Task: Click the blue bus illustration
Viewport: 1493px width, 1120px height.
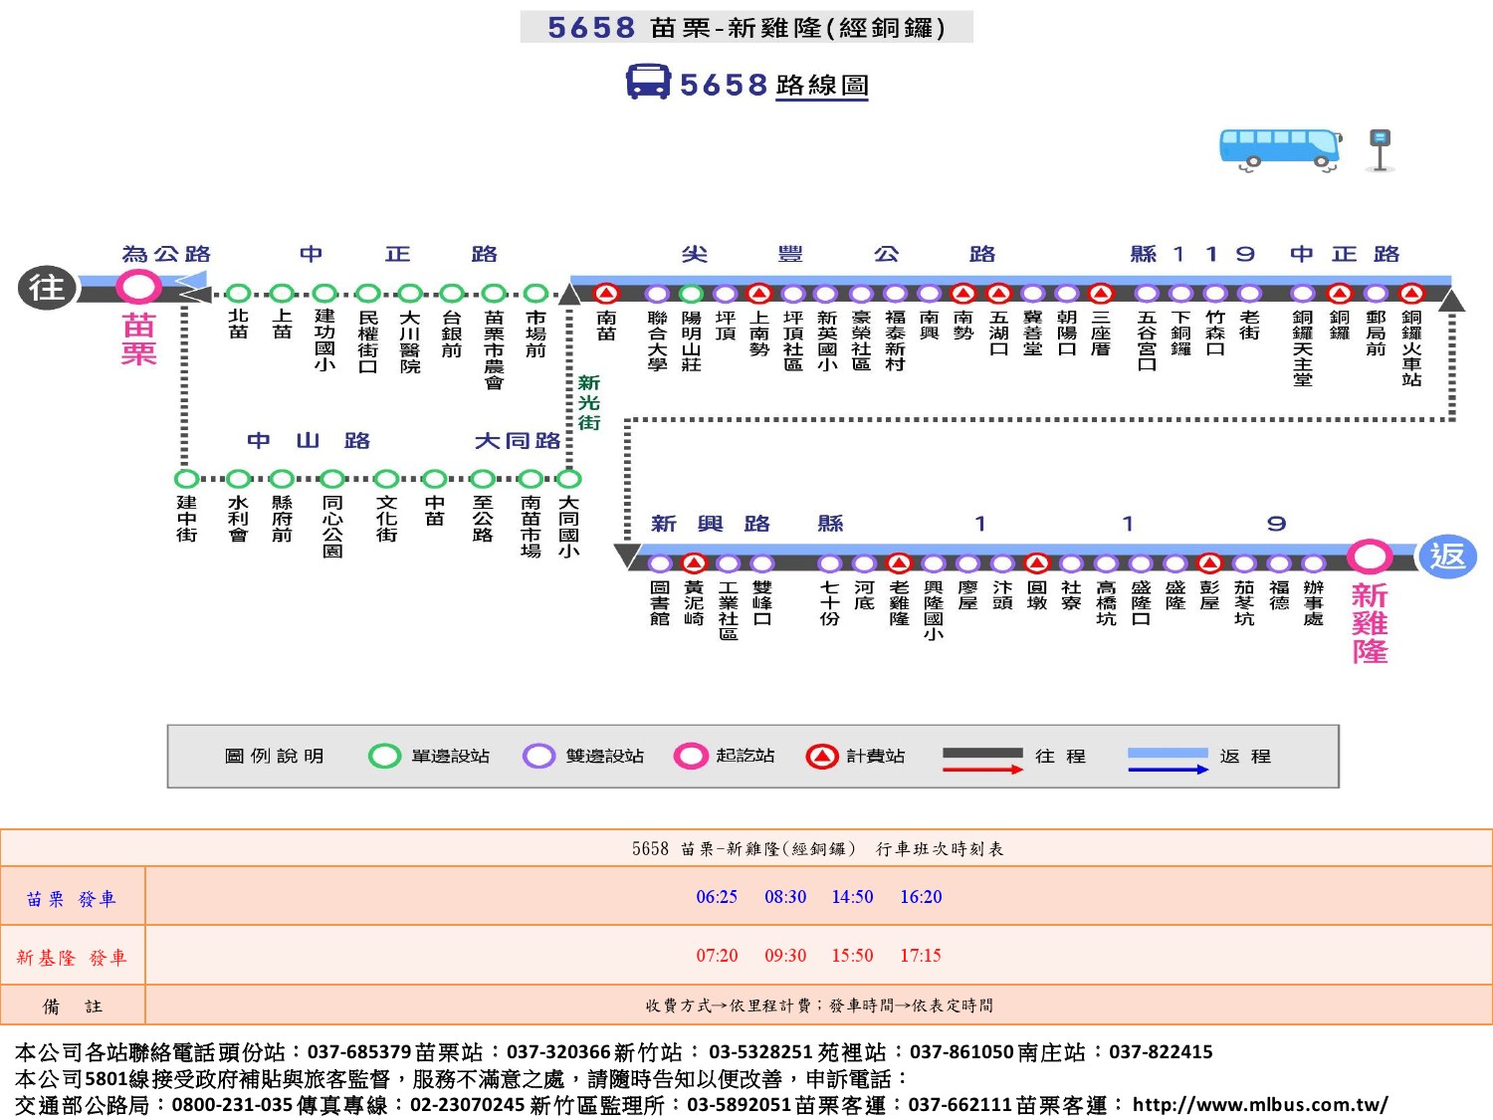Action: 1280,149
